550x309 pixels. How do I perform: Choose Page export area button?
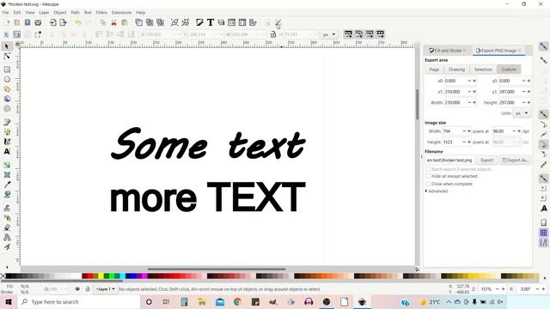(x=434, y=70)
